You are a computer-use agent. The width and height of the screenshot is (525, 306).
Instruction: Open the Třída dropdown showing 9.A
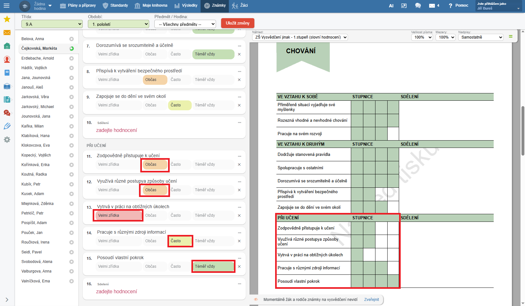pos(52,24)
